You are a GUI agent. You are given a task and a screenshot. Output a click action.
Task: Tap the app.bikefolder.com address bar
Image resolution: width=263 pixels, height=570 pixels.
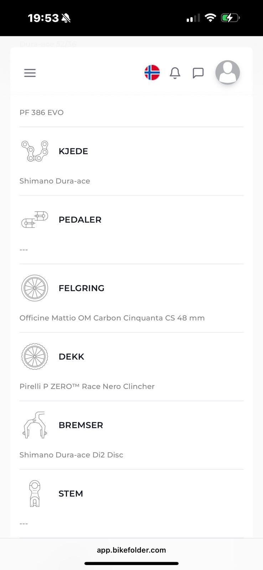pos(131,550)
